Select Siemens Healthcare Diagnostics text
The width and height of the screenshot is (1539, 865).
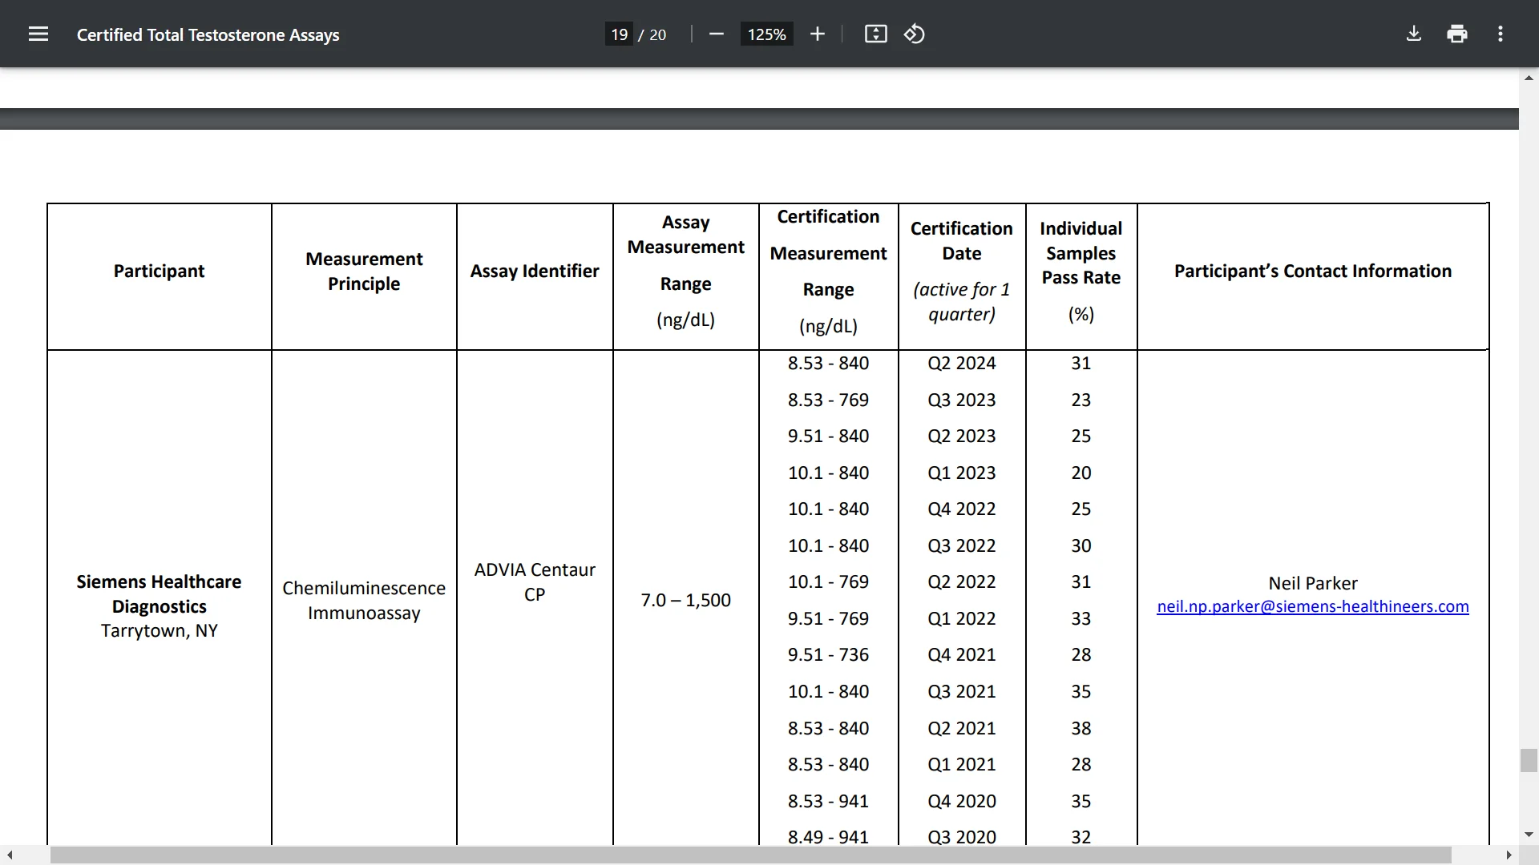point(159,593)
